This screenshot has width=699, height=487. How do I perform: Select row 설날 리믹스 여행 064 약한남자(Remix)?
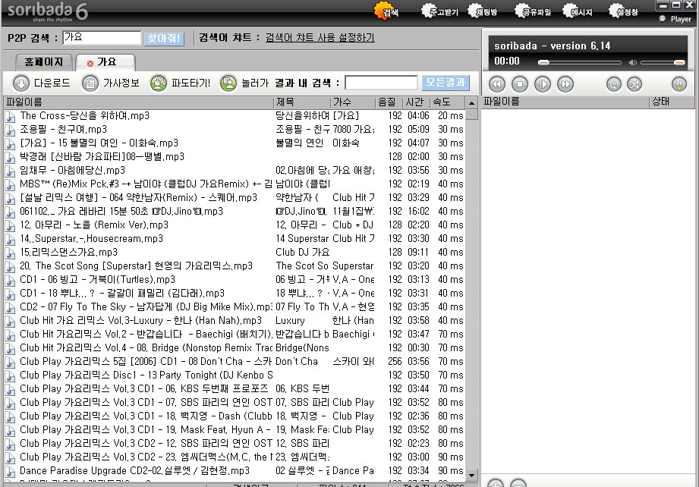click(x=235, y=198)
